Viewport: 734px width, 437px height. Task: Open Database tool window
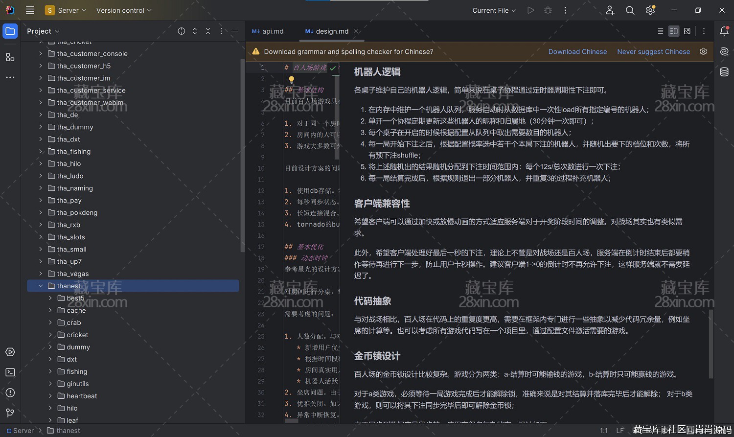tap(725, 72)
